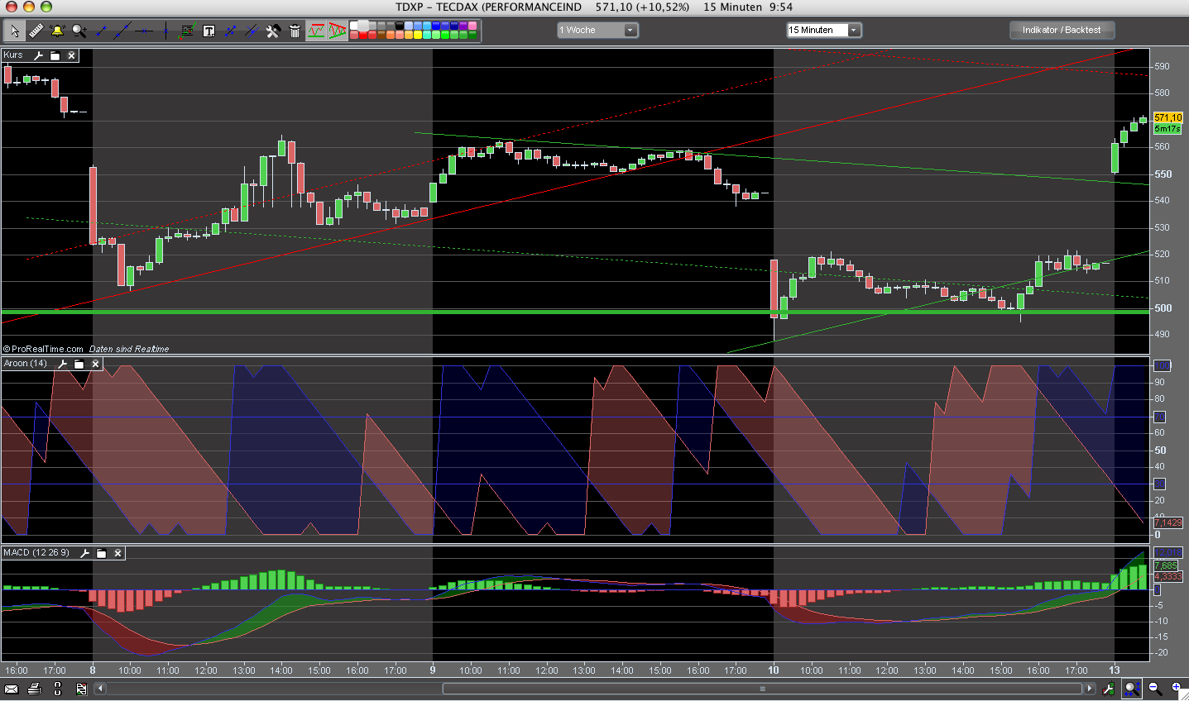Click the alarm bell alert icon
Viewport: 1189px width, 701px height.
click(57, 31)
